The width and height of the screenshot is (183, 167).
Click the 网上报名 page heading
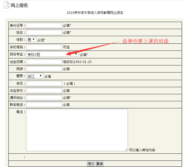(19, 5)
